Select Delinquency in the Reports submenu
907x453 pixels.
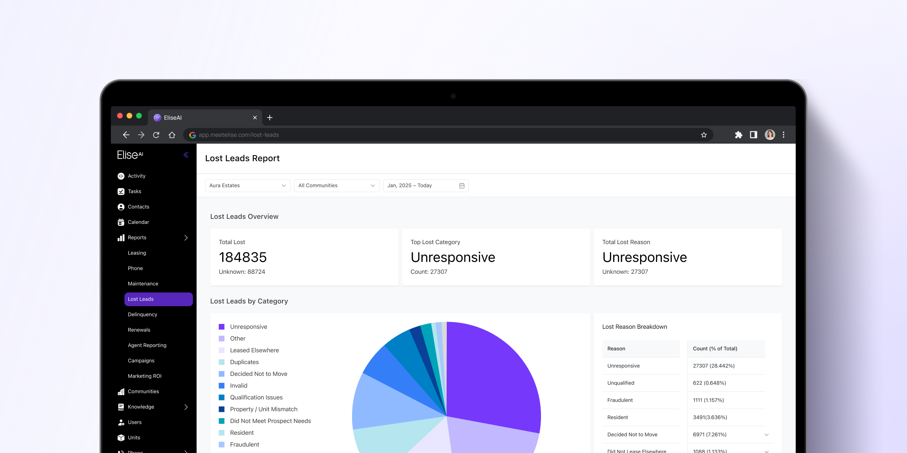143,315
